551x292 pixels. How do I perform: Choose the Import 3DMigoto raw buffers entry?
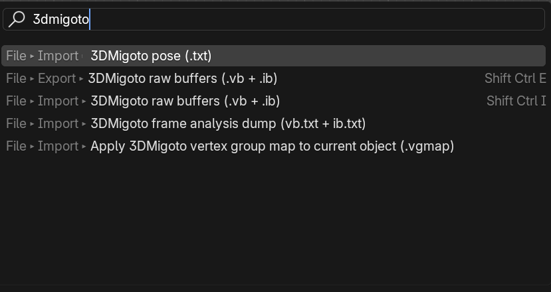[185, 101]
